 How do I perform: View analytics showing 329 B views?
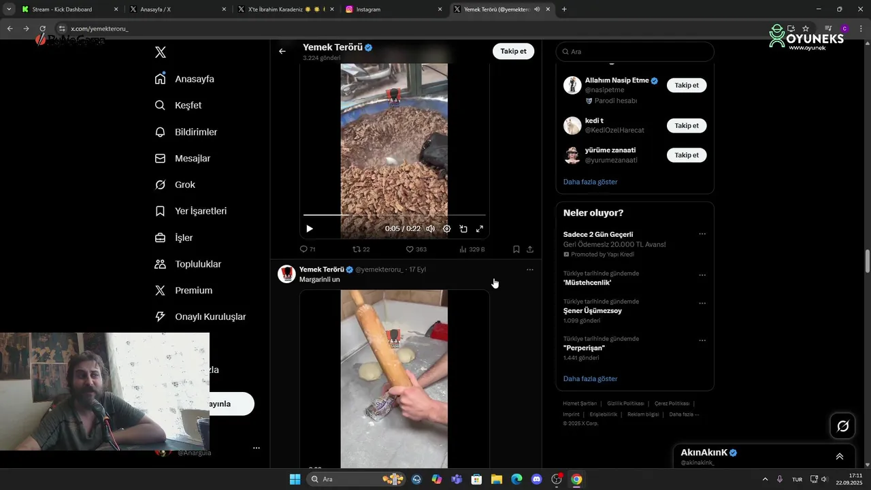click(x=472, y=250)
